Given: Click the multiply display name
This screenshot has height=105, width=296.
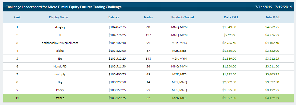Looking at the screenshot, I should pos(60,74).
